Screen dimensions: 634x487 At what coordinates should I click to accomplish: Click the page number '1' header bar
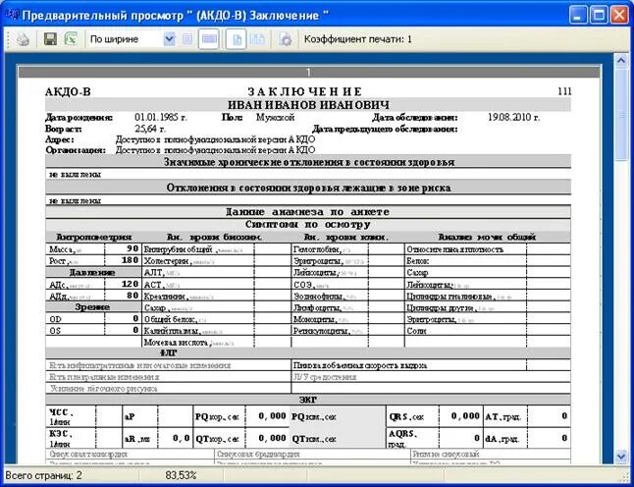tap(309, 73)
